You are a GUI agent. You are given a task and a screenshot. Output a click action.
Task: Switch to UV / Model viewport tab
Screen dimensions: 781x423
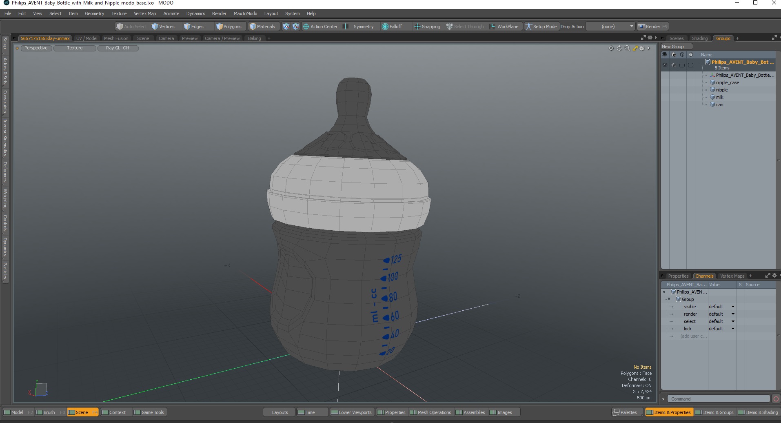click(87, 38)
